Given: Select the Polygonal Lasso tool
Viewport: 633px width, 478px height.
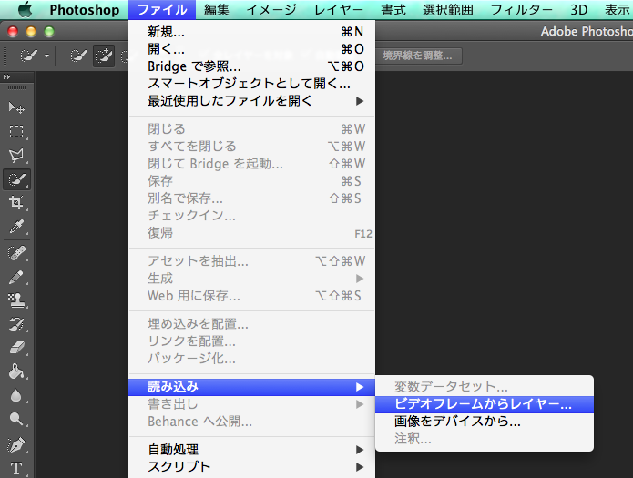Looking at the screenshot, I should coord(16,156).
